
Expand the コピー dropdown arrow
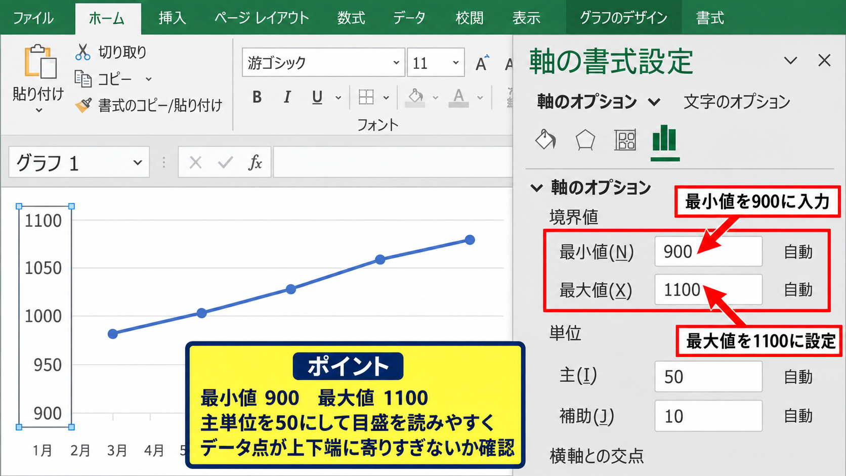148,79
